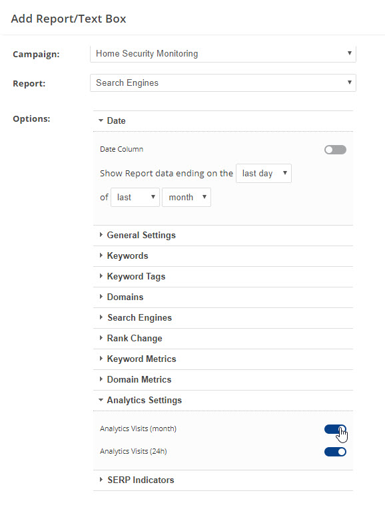The width and height of the screenshot is (385, 509).
Task: Collapse the Date section
Action: point(223,120)
